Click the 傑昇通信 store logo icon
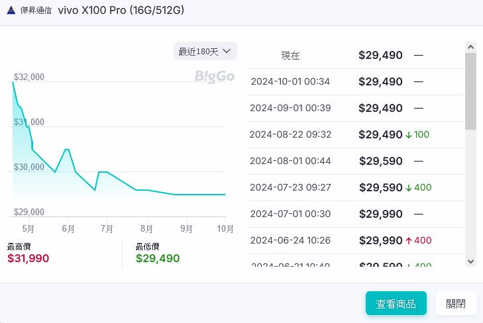Image resolution: width=483 pixels, height=323 pixels. (x=11, y=11)
